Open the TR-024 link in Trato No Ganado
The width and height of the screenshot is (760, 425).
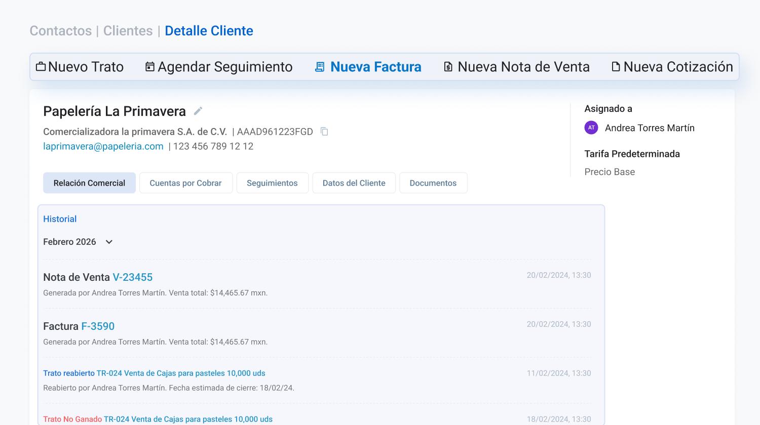click(x=188, y=419)
